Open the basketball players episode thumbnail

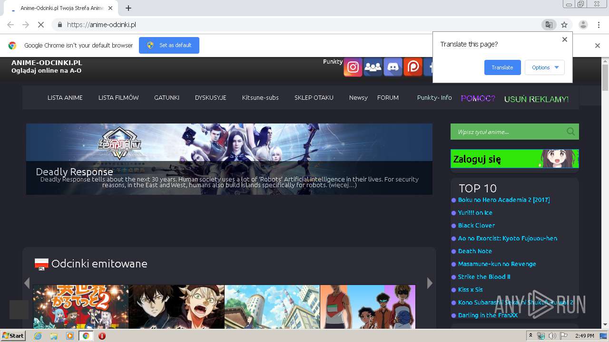coord(368,307)
